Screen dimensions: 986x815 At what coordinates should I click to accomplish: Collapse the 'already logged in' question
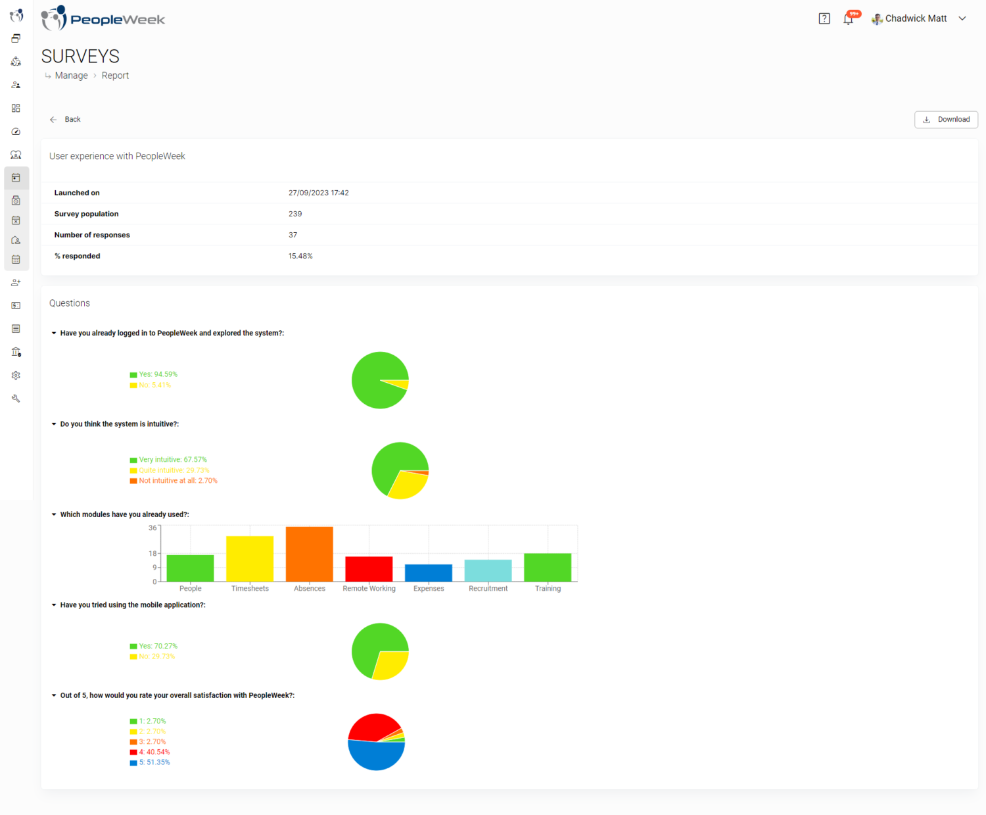pos(54,333)
